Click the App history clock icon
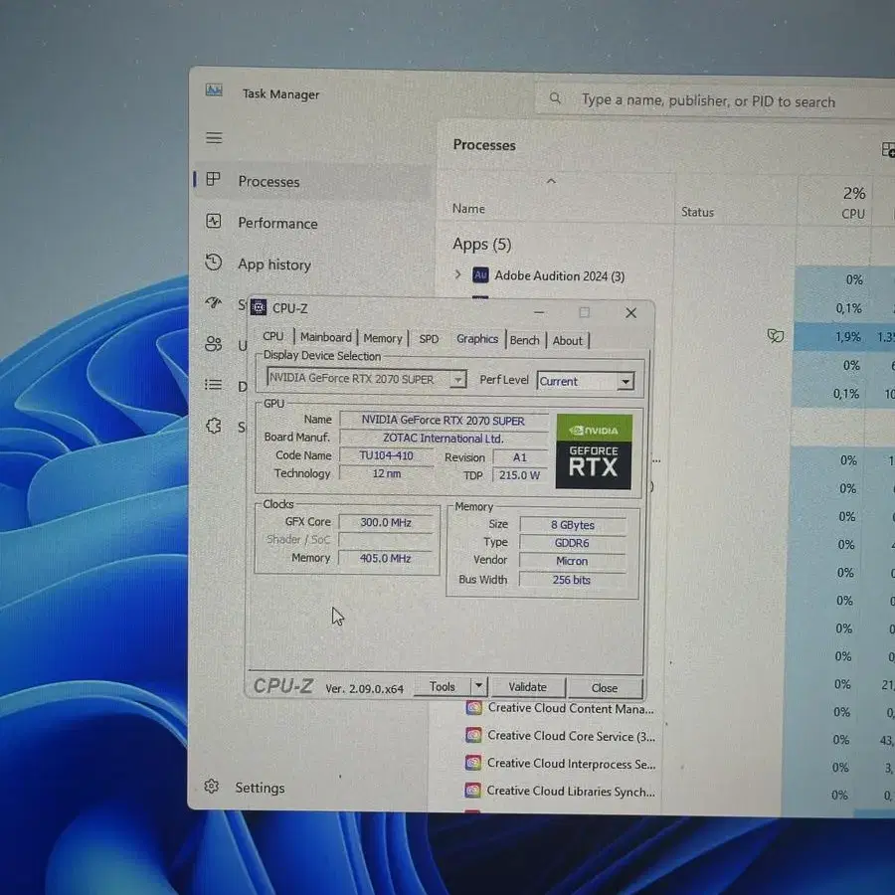Image resolution: width=895 pixels, height=895 pixels. [214, 262]
